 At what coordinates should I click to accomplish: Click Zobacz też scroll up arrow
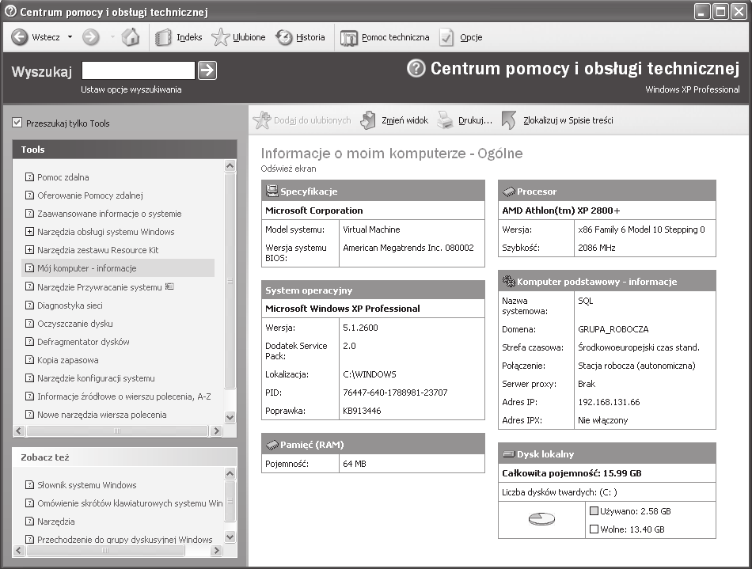point(230,473)
